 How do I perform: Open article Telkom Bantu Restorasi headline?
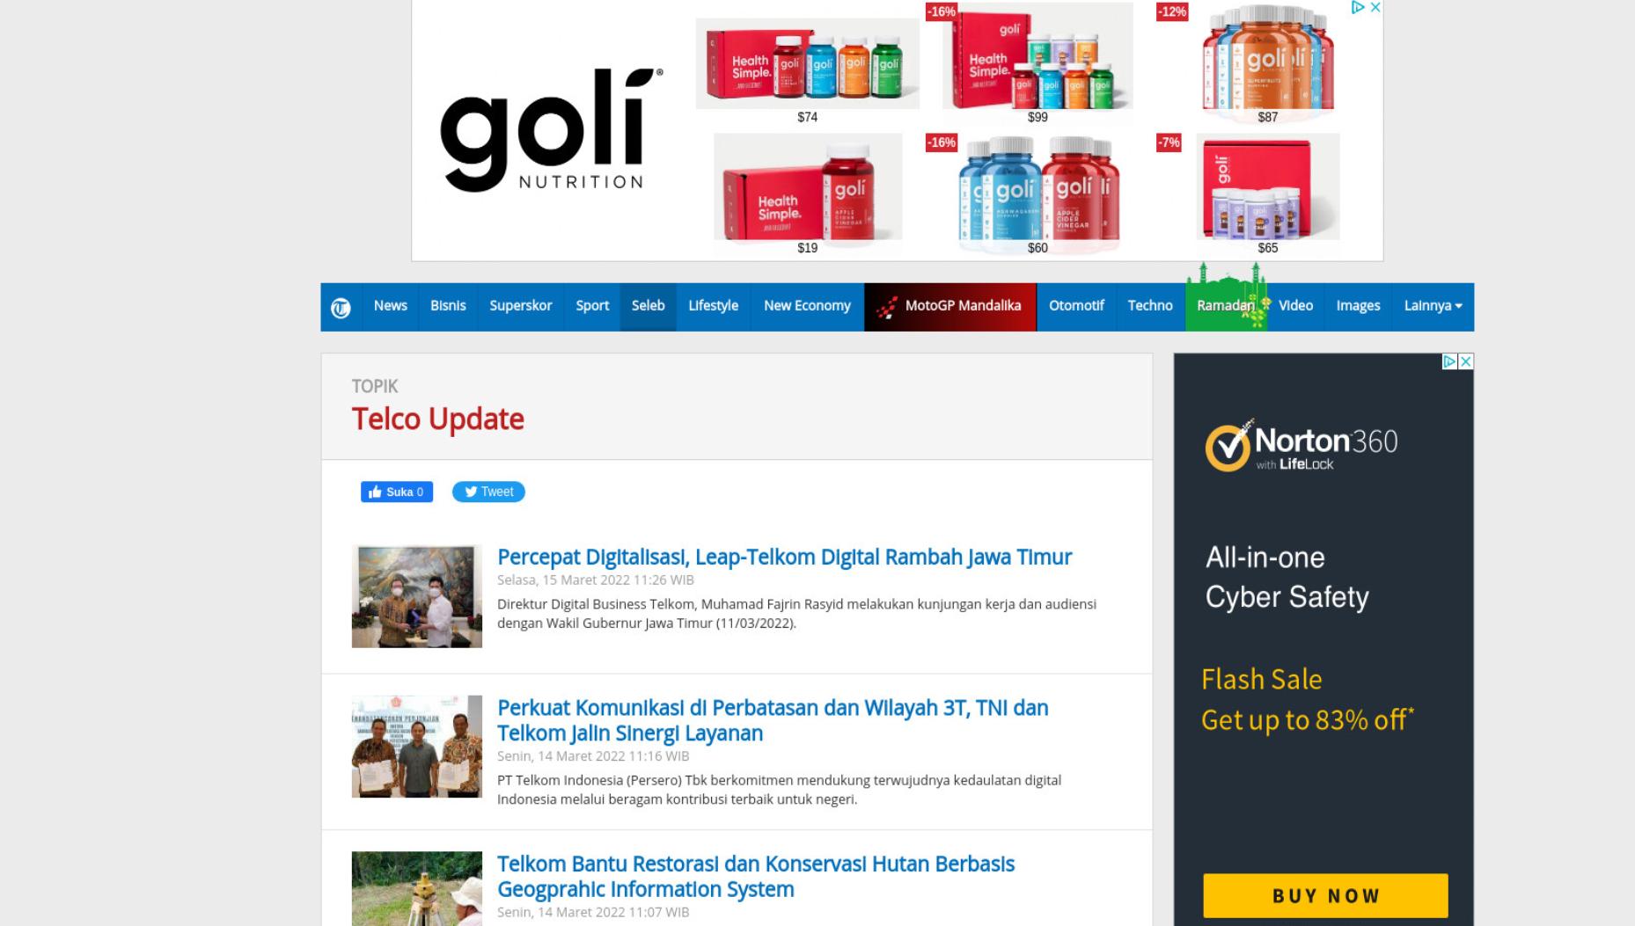[x=756, y=876]
